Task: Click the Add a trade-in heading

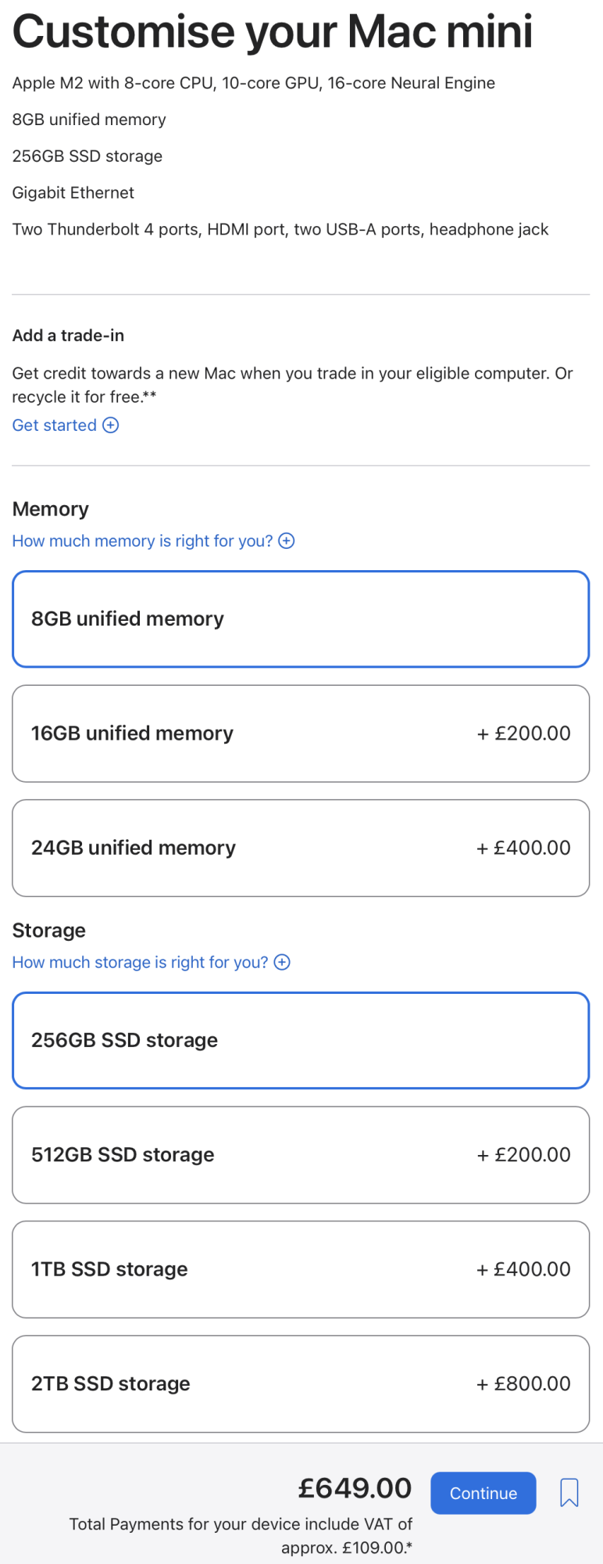Action: point(68,335)
